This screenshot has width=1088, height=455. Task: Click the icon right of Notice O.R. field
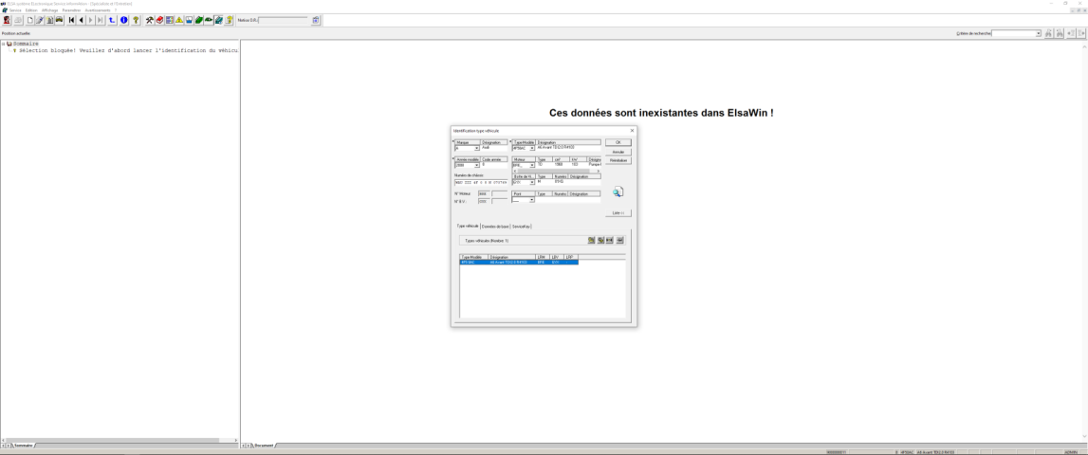click(316, 20)
